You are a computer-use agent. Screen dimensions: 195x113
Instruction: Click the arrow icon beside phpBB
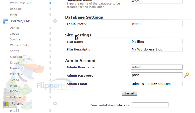tap(50, 110)
